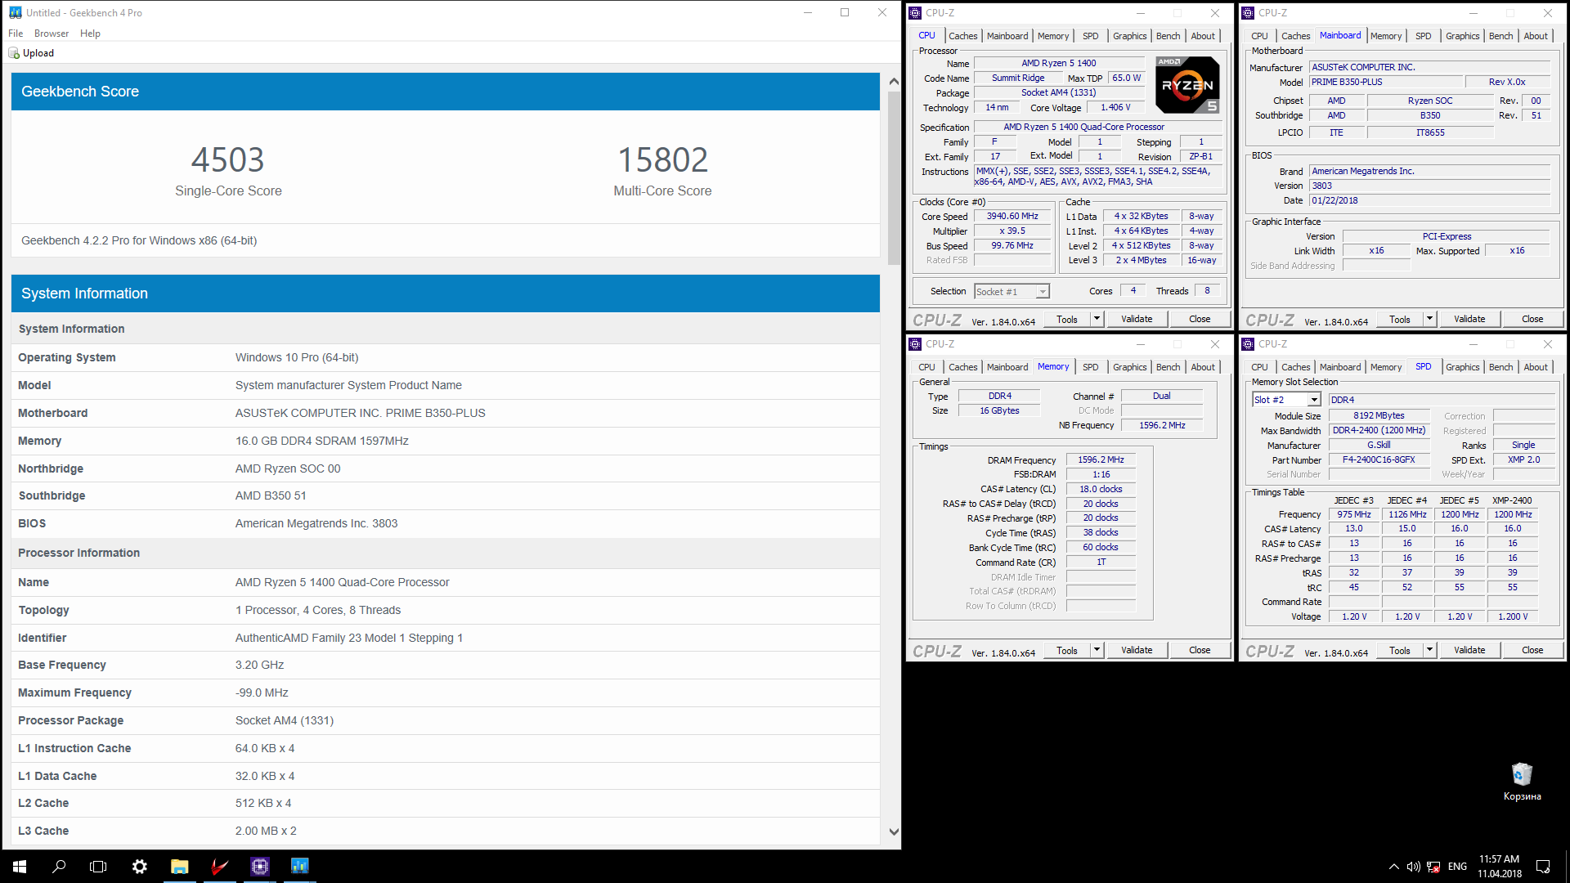Select CPU tab in Memory CPU-Z window
This screenshot has width=1570, height=883.
926,367
